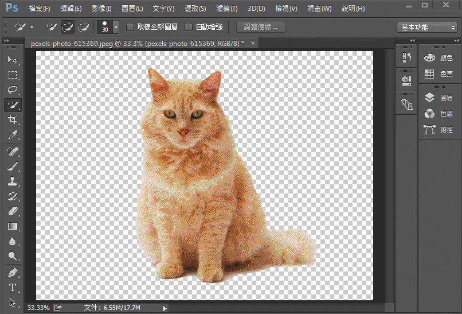Select the Move tool

[x=13, y=60]
